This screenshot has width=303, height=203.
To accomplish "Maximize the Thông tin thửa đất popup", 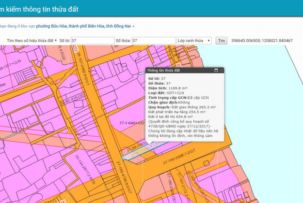I will click(x=216, y=71).
